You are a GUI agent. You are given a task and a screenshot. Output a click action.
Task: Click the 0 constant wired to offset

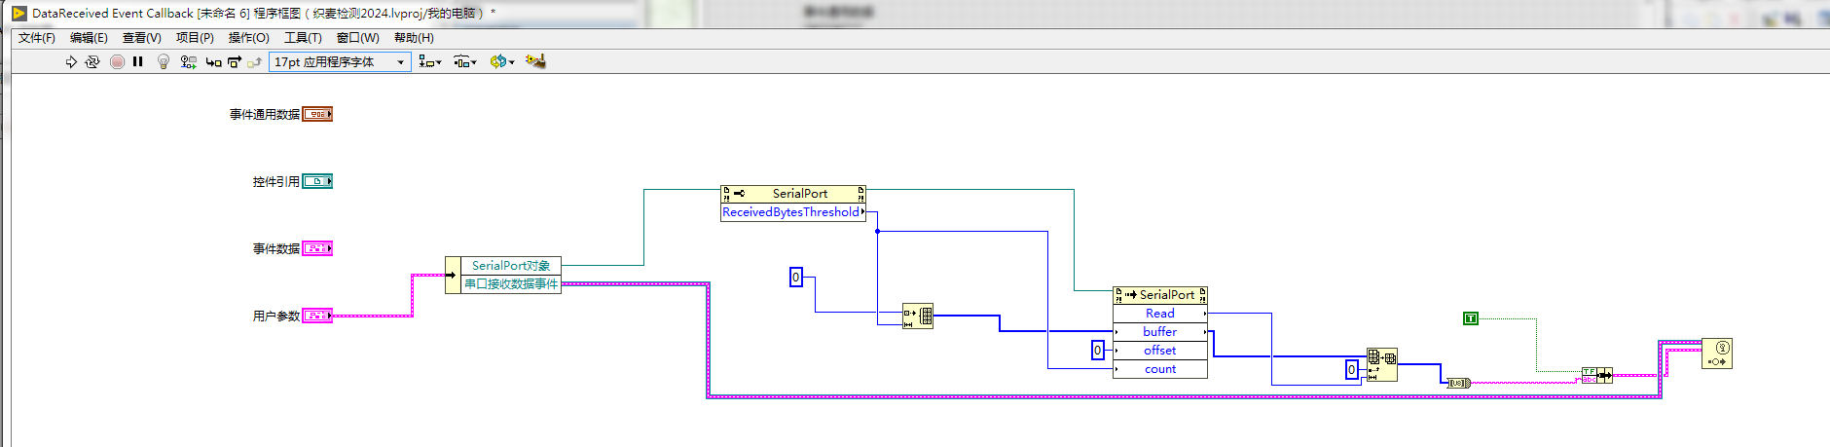(x=1098, y=351)
